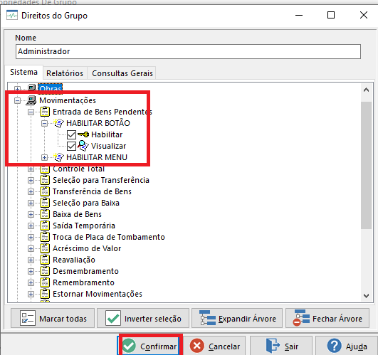Click the Saída Temporária clipboard icon
The image size is (378, 355).
45,226
